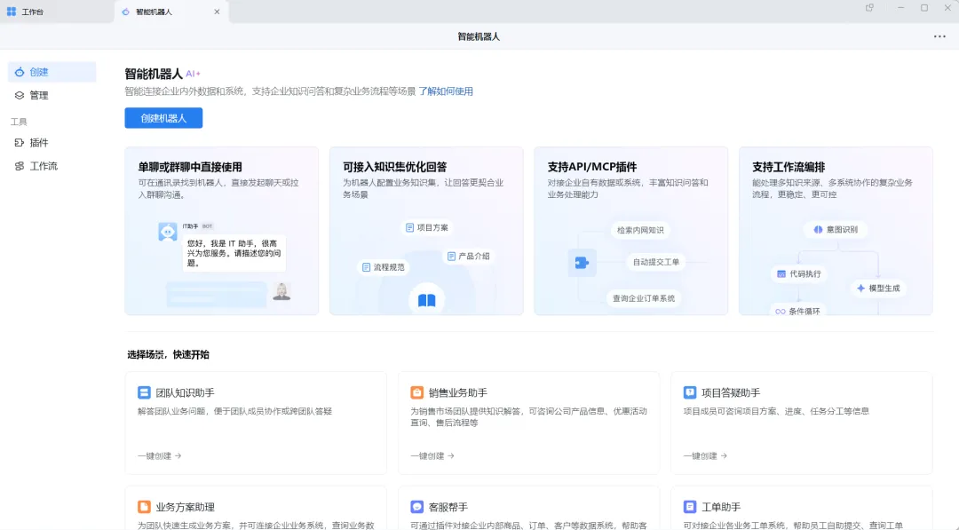Click the 选择场景，快速开始 heading
This screenshot has height=530, width=959.
point(168,354)
